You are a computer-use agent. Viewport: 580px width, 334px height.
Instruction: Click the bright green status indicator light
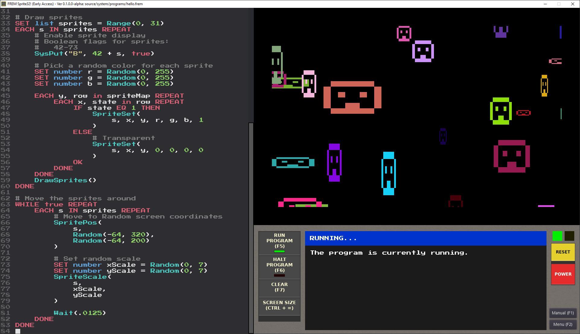[x=557, y=236]
